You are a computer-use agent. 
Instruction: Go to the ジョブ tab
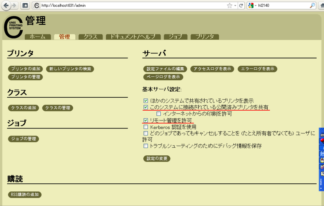click(175, 37)
